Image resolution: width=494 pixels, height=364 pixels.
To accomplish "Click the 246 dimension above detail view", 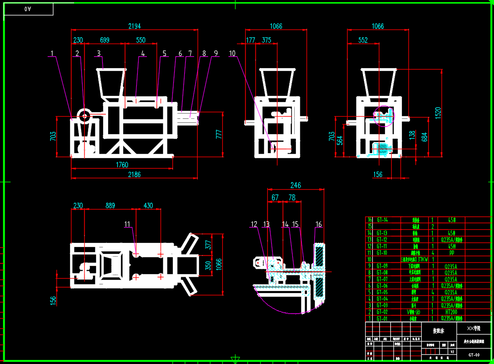I will tap(296, 185).
